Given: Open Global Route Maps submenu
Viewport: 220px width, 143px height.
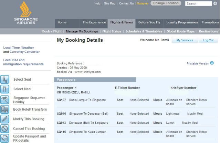Looking at the screenshot, I should (x=180, y=31).
